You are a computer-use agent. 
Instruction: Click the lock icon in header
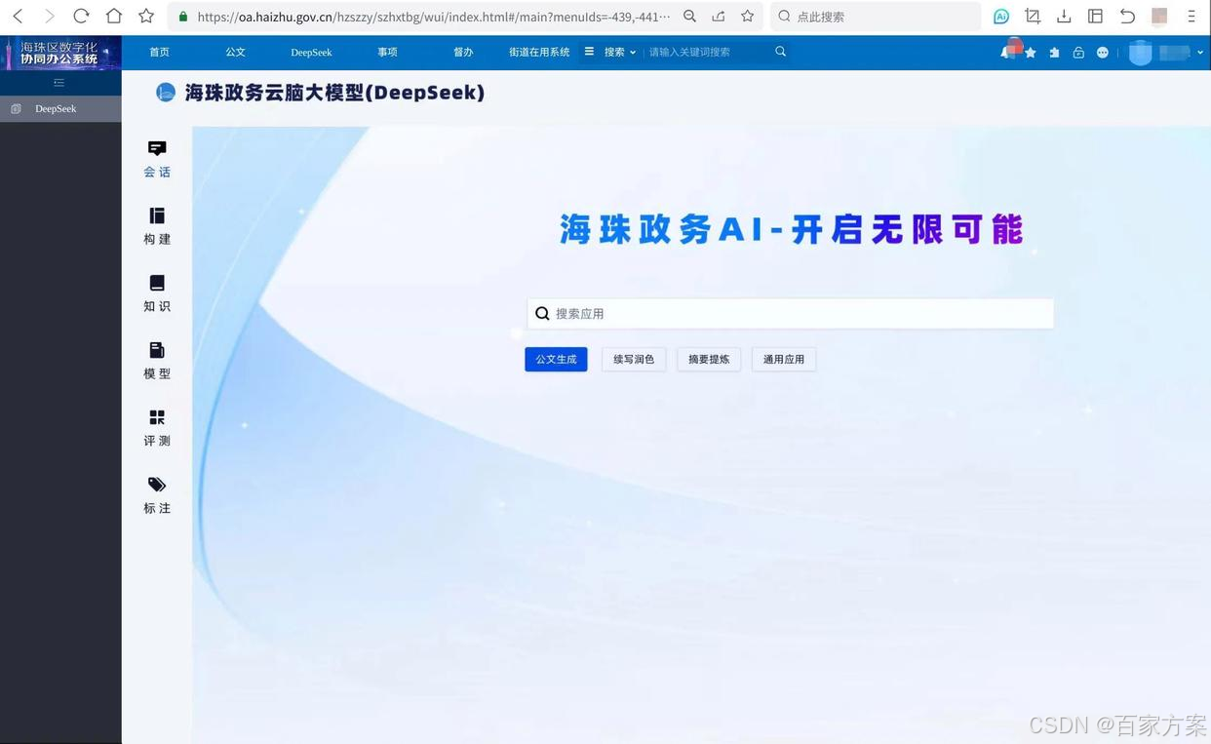[x=1078, y=53]
